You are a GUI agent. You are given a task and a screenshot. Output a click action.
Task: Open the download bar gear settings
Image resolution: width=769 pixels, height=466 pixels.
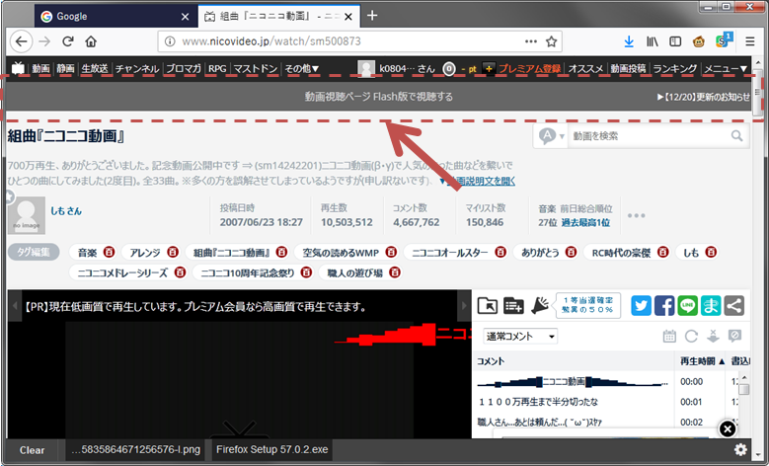pos(740,450)
